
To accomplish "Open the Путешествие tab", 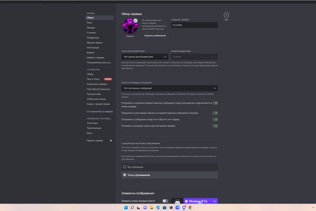I will point(99,94).
